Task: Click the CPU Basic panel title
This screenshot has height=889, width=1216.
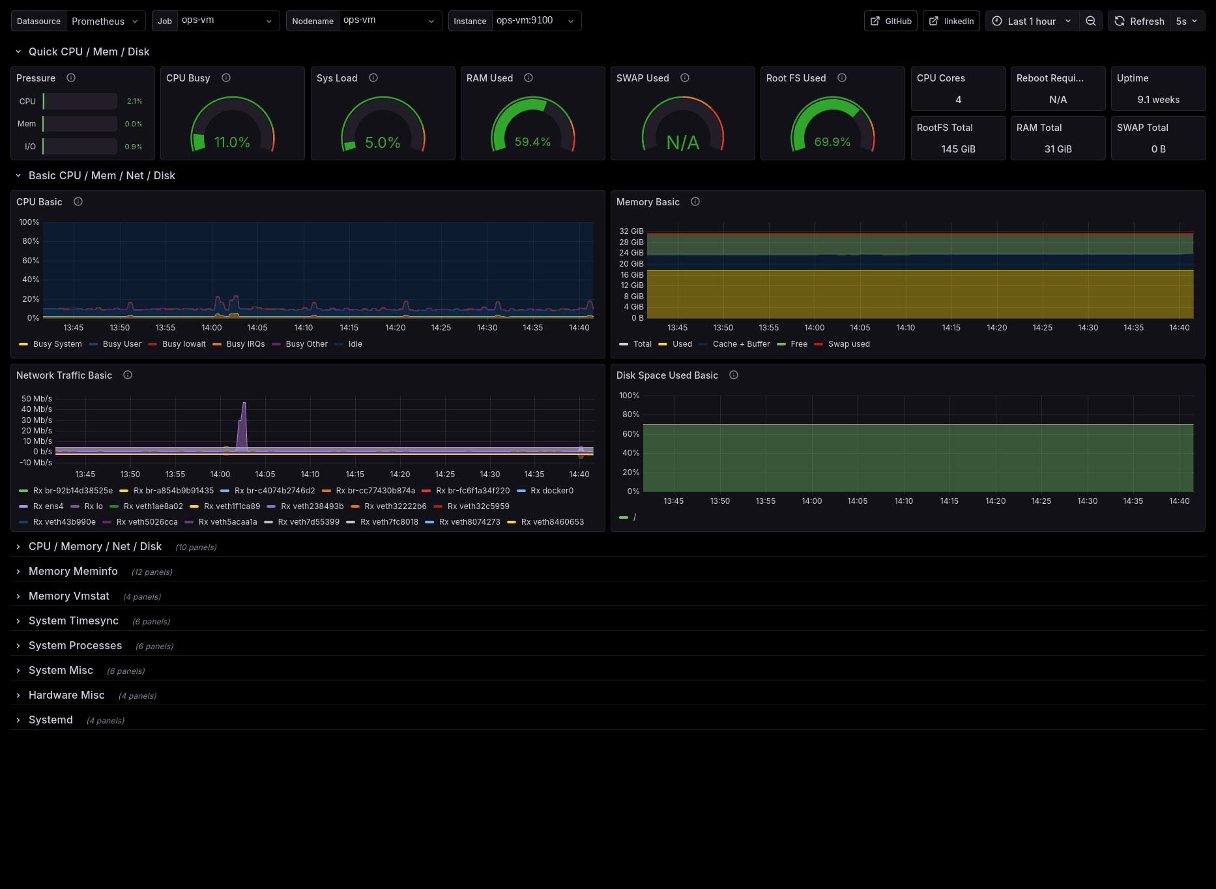Action: click(39, 202)
